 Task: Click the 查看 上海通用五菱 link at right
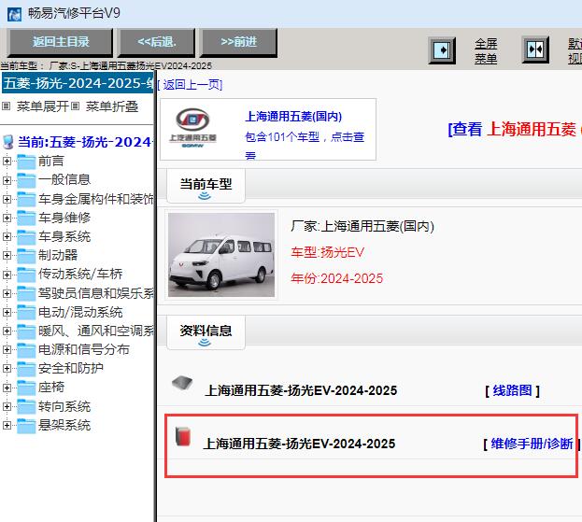[515, 129]
